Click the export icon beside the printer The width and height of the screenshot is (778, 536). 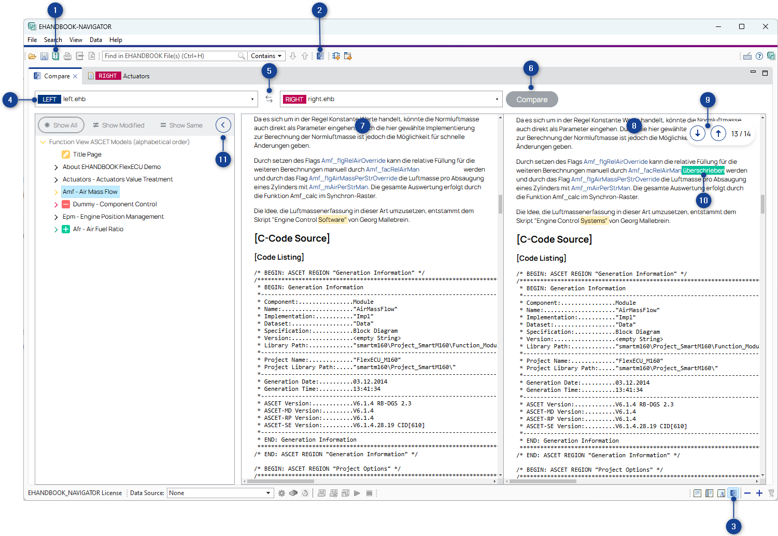[79, 56]
